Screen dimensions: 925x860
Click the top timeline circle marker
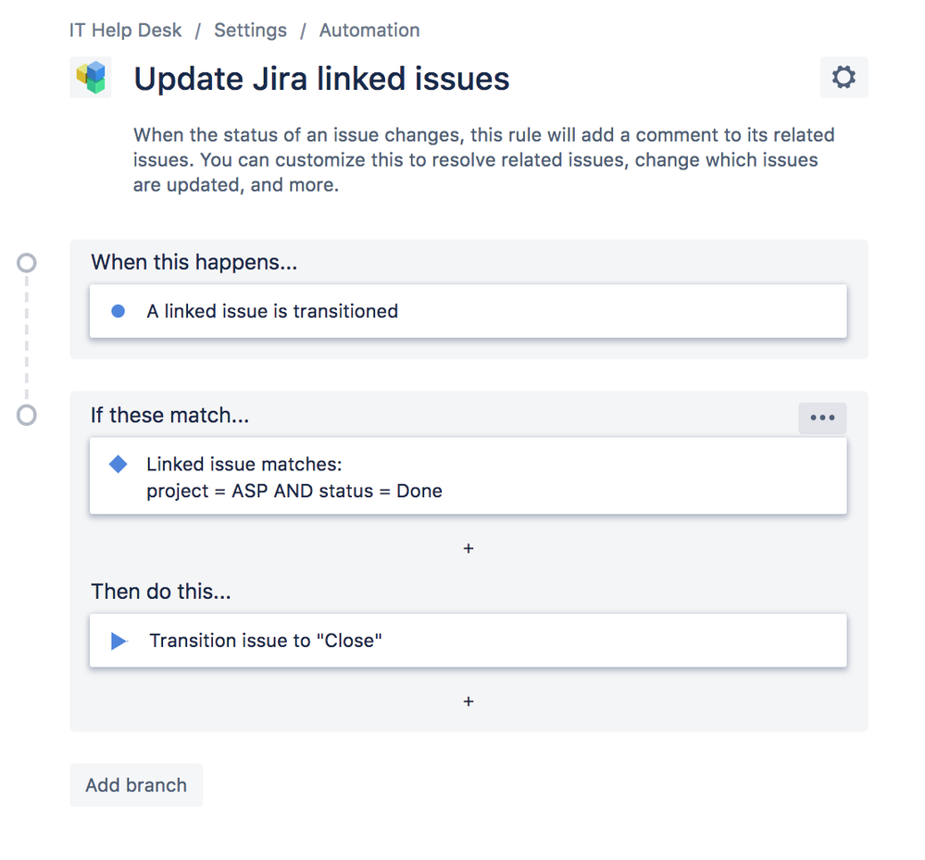point(26,262)
